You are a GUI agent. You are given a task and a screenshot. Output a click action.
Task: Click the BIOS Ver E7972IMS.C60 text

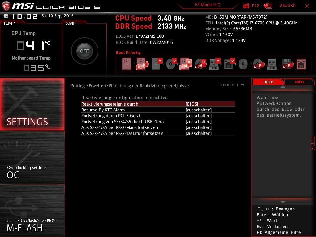point(140,36)
